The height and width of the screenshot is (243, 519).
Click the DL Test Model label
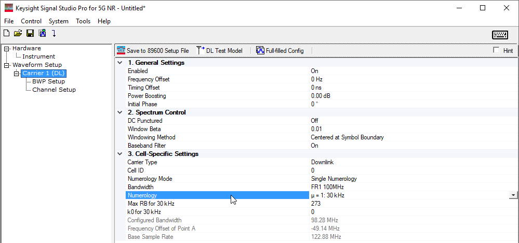click(224, 51)
